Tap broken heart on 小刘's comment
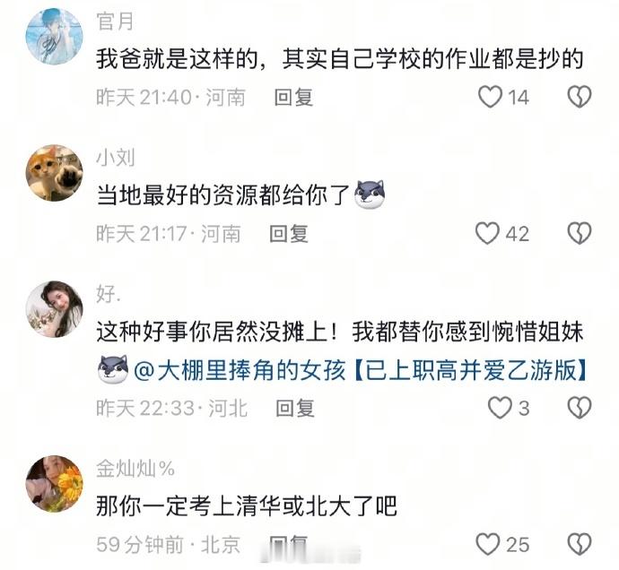619x570 pixels. point(580,233)
